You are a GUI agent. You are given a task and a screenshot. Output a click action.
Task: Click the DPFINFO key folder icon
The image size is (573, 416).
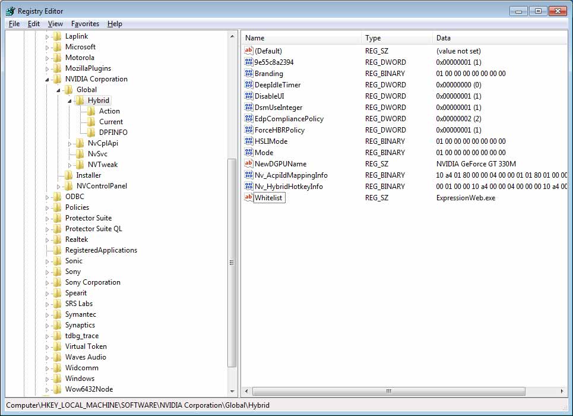coord(91,133)
